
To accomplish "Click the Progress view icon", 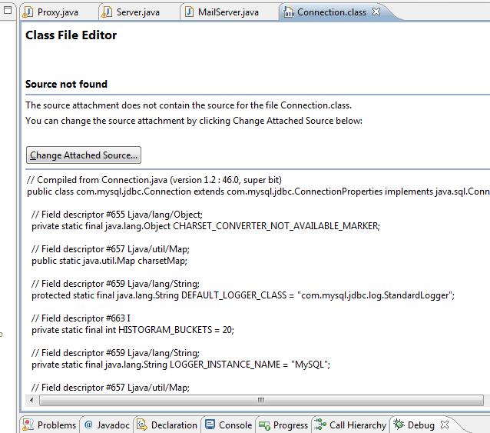I will [264, 425].
